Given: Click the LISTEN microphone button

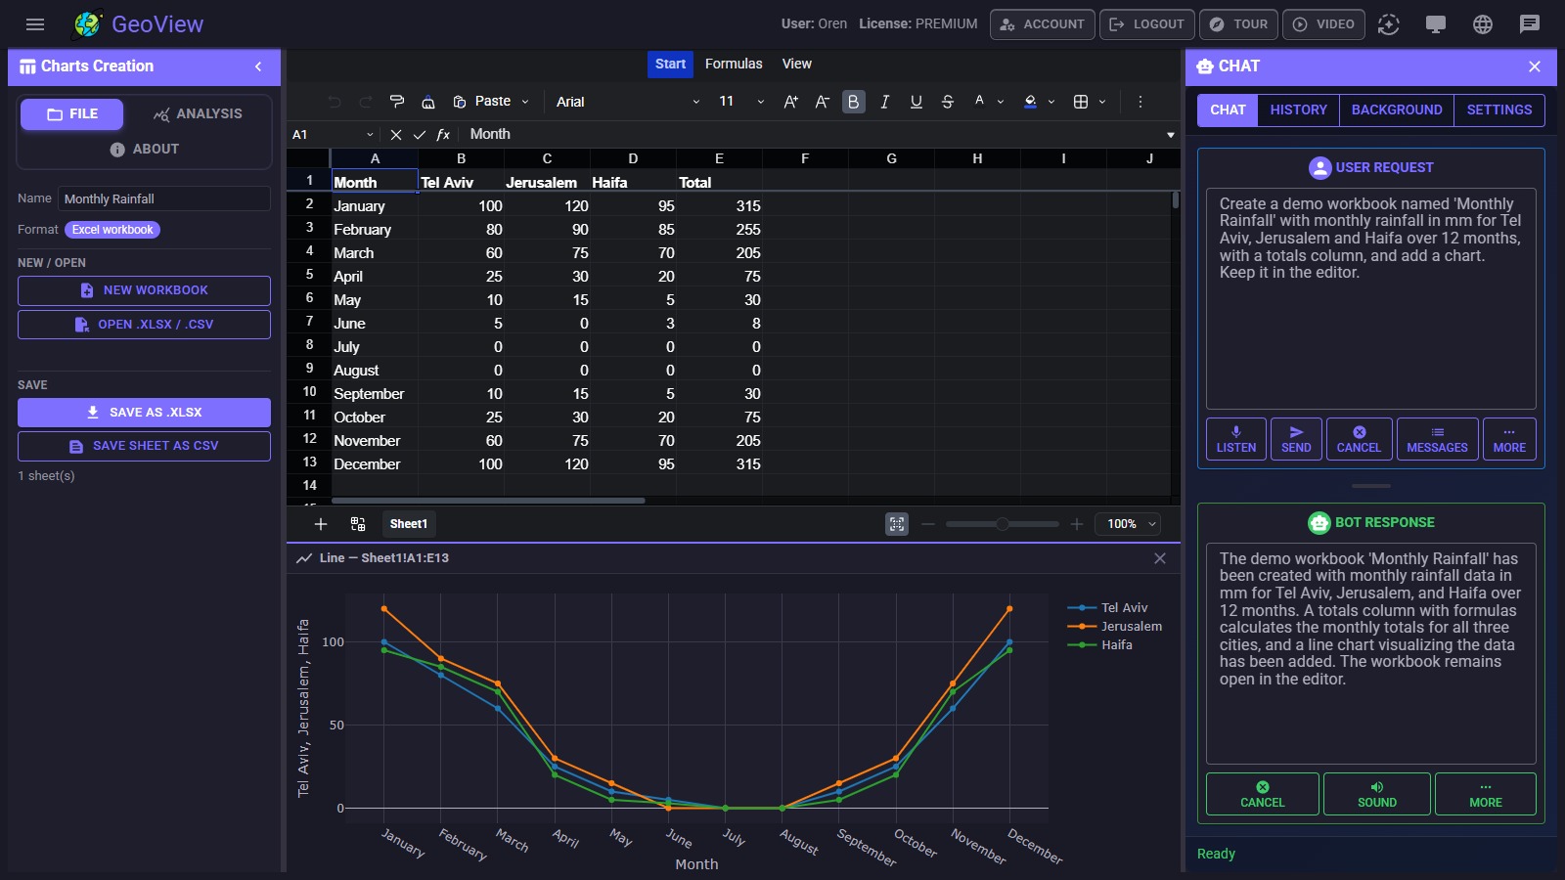Looking at the screenshot, I should (x=1236, y=439).
